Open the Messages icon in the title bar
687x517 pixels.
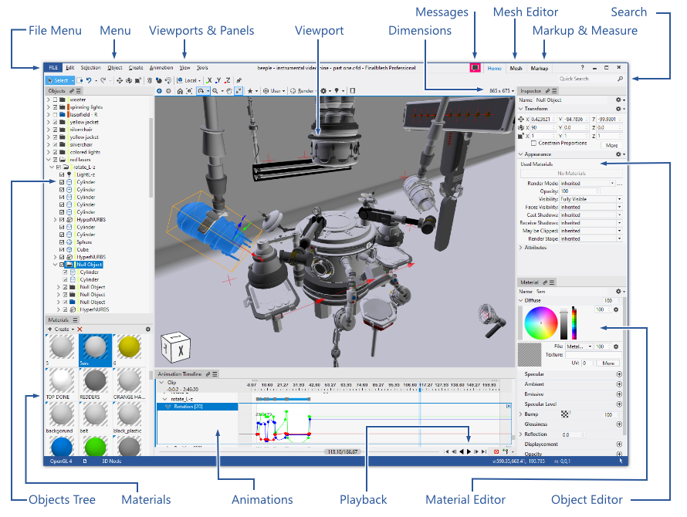coord(475,68)
